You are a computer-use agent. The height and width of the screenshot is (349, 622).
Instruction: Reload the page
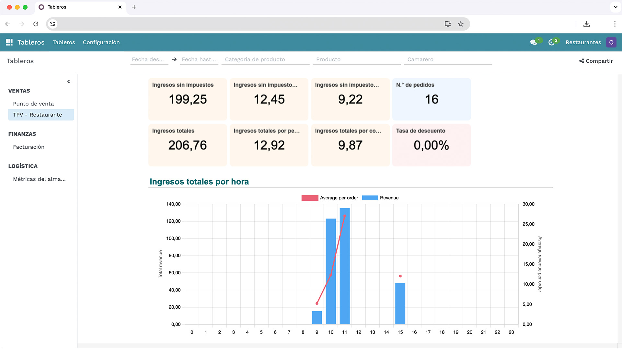click(36, 24)
